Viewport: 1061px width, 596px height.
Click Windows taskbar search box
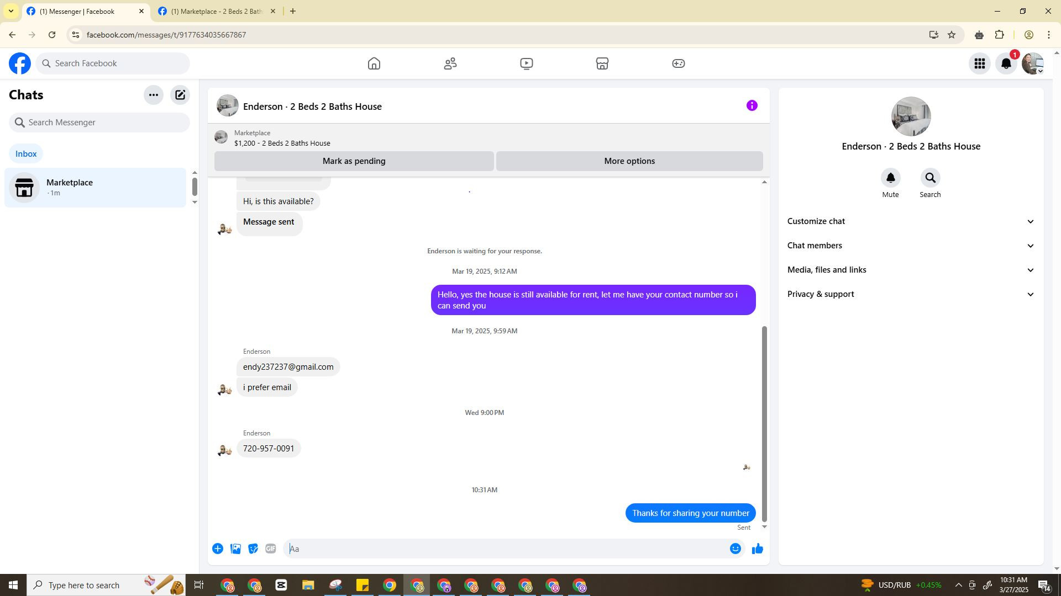(x=107, y=585)
